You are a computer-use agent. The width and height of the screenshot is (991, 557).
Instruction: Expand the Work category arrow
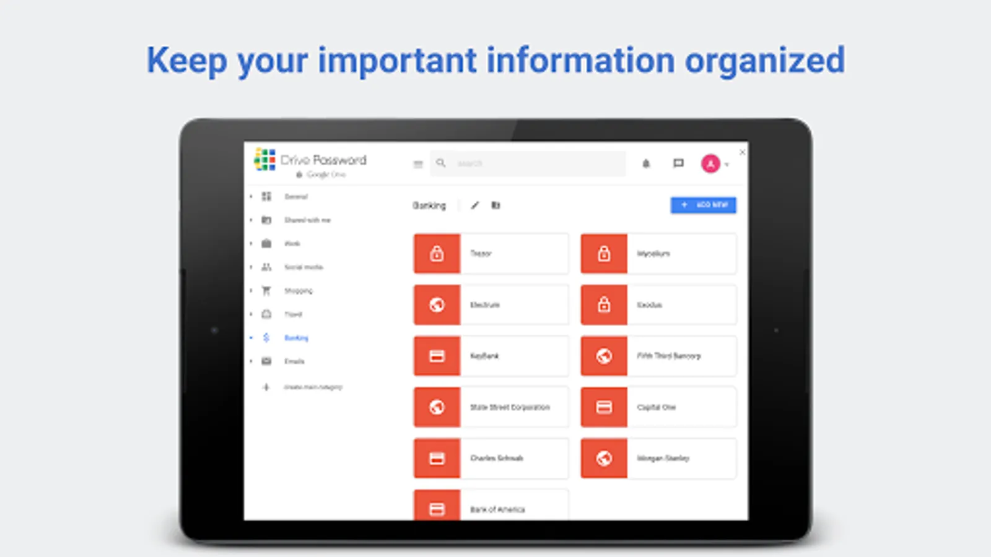point(251,243)
